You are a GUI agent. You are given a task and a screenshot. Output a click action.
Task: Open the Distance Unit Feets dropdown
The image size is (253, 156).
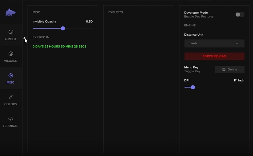214,43
